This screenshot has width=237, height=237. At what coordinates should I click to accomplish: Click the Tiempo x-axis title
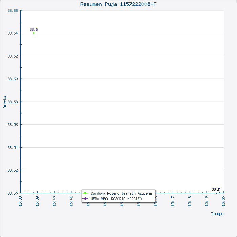(217, 214)
